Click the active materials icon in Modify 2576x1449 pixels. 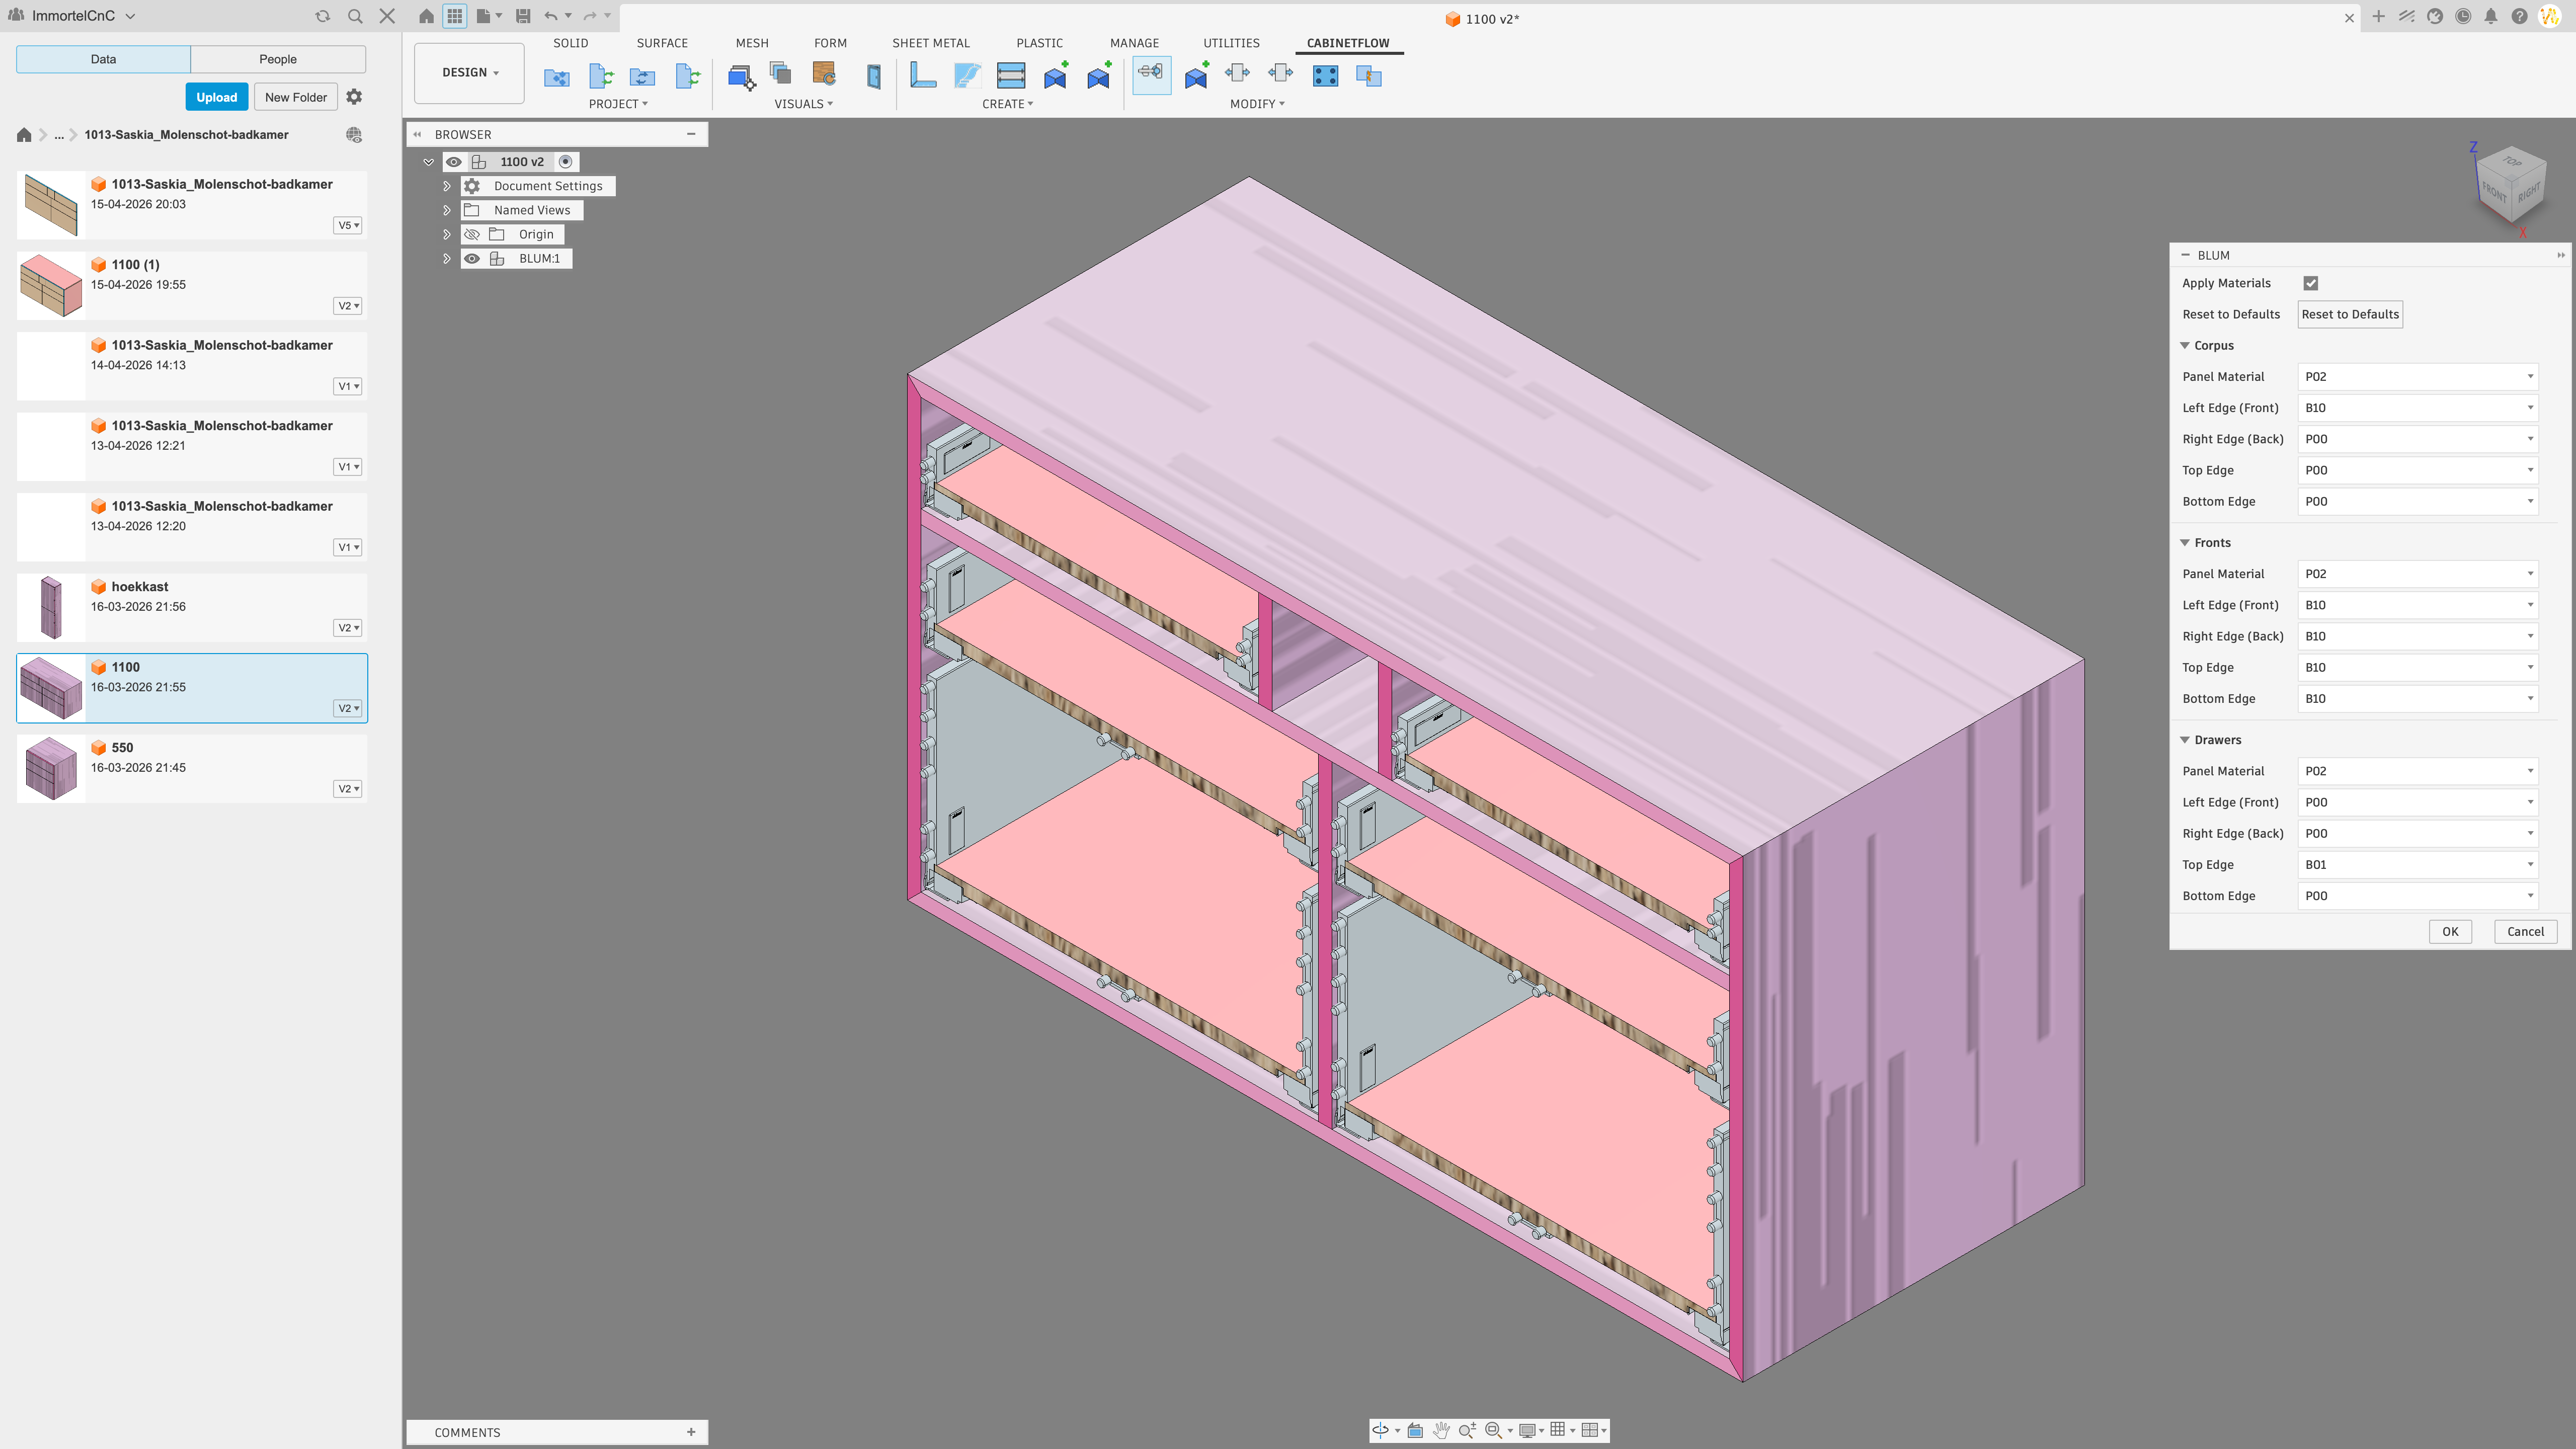click(x=1151, y=74)
